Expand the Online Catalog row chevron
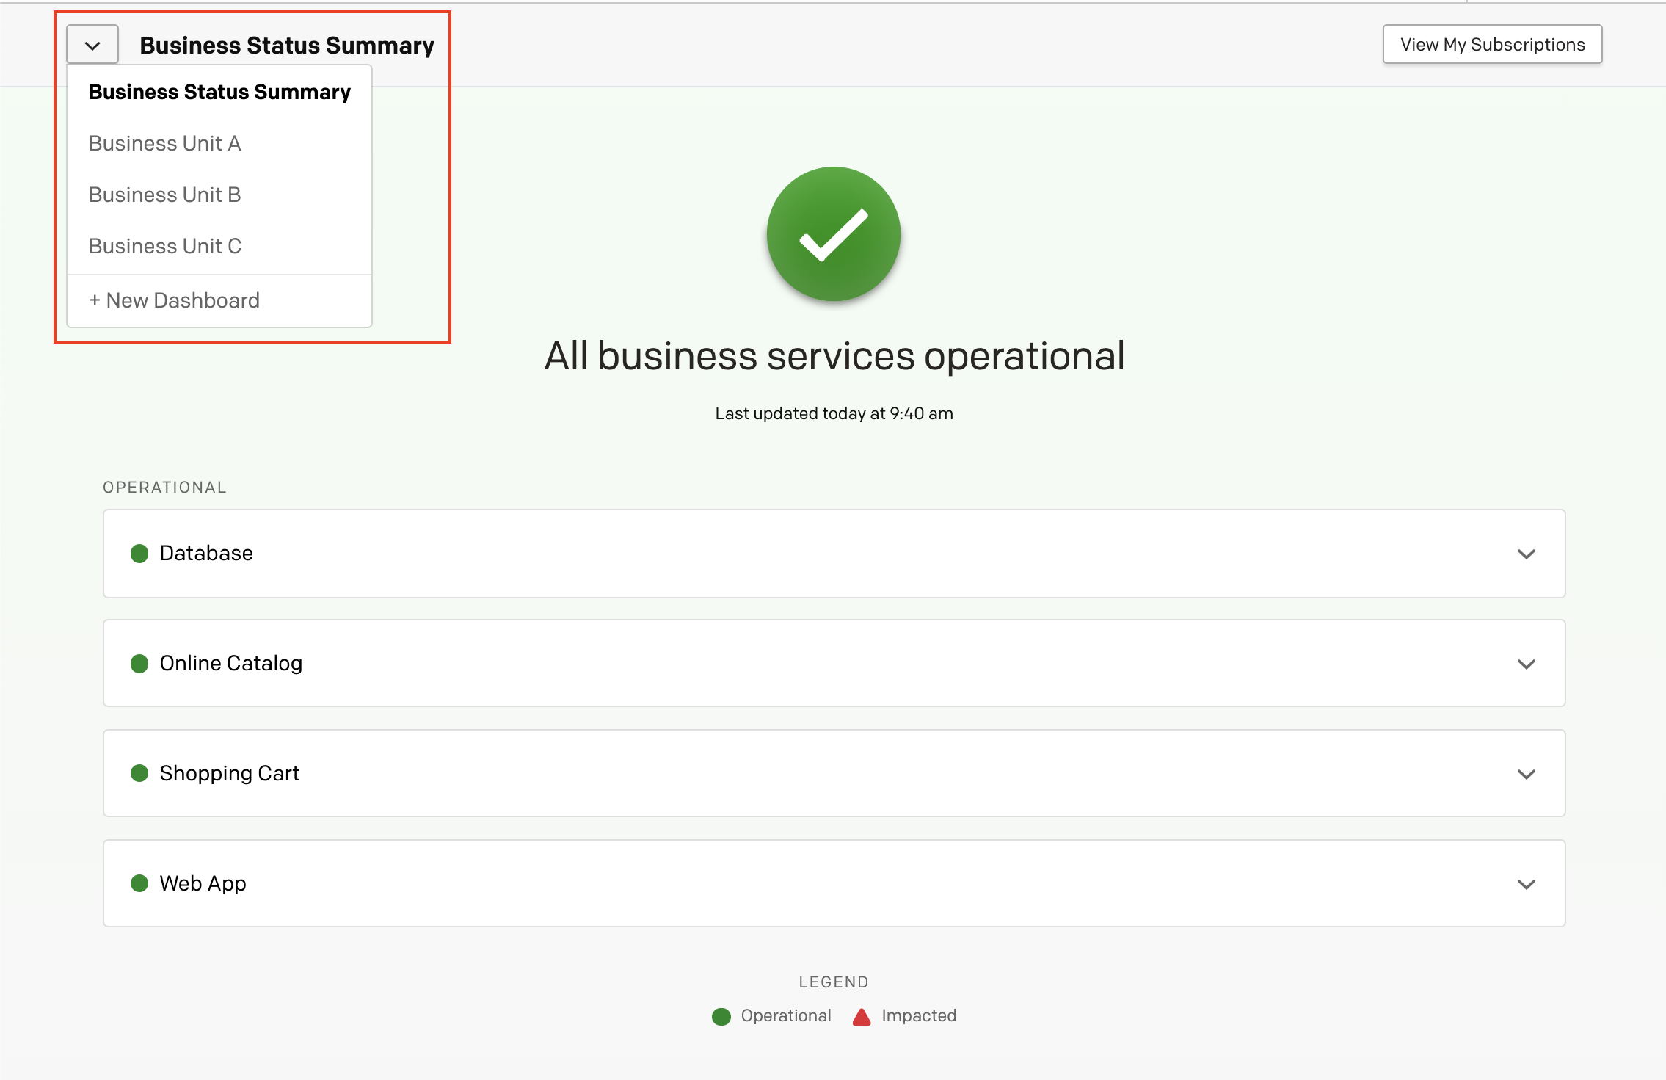This screenshot has height=1080, width=1666. (1526, 664)
